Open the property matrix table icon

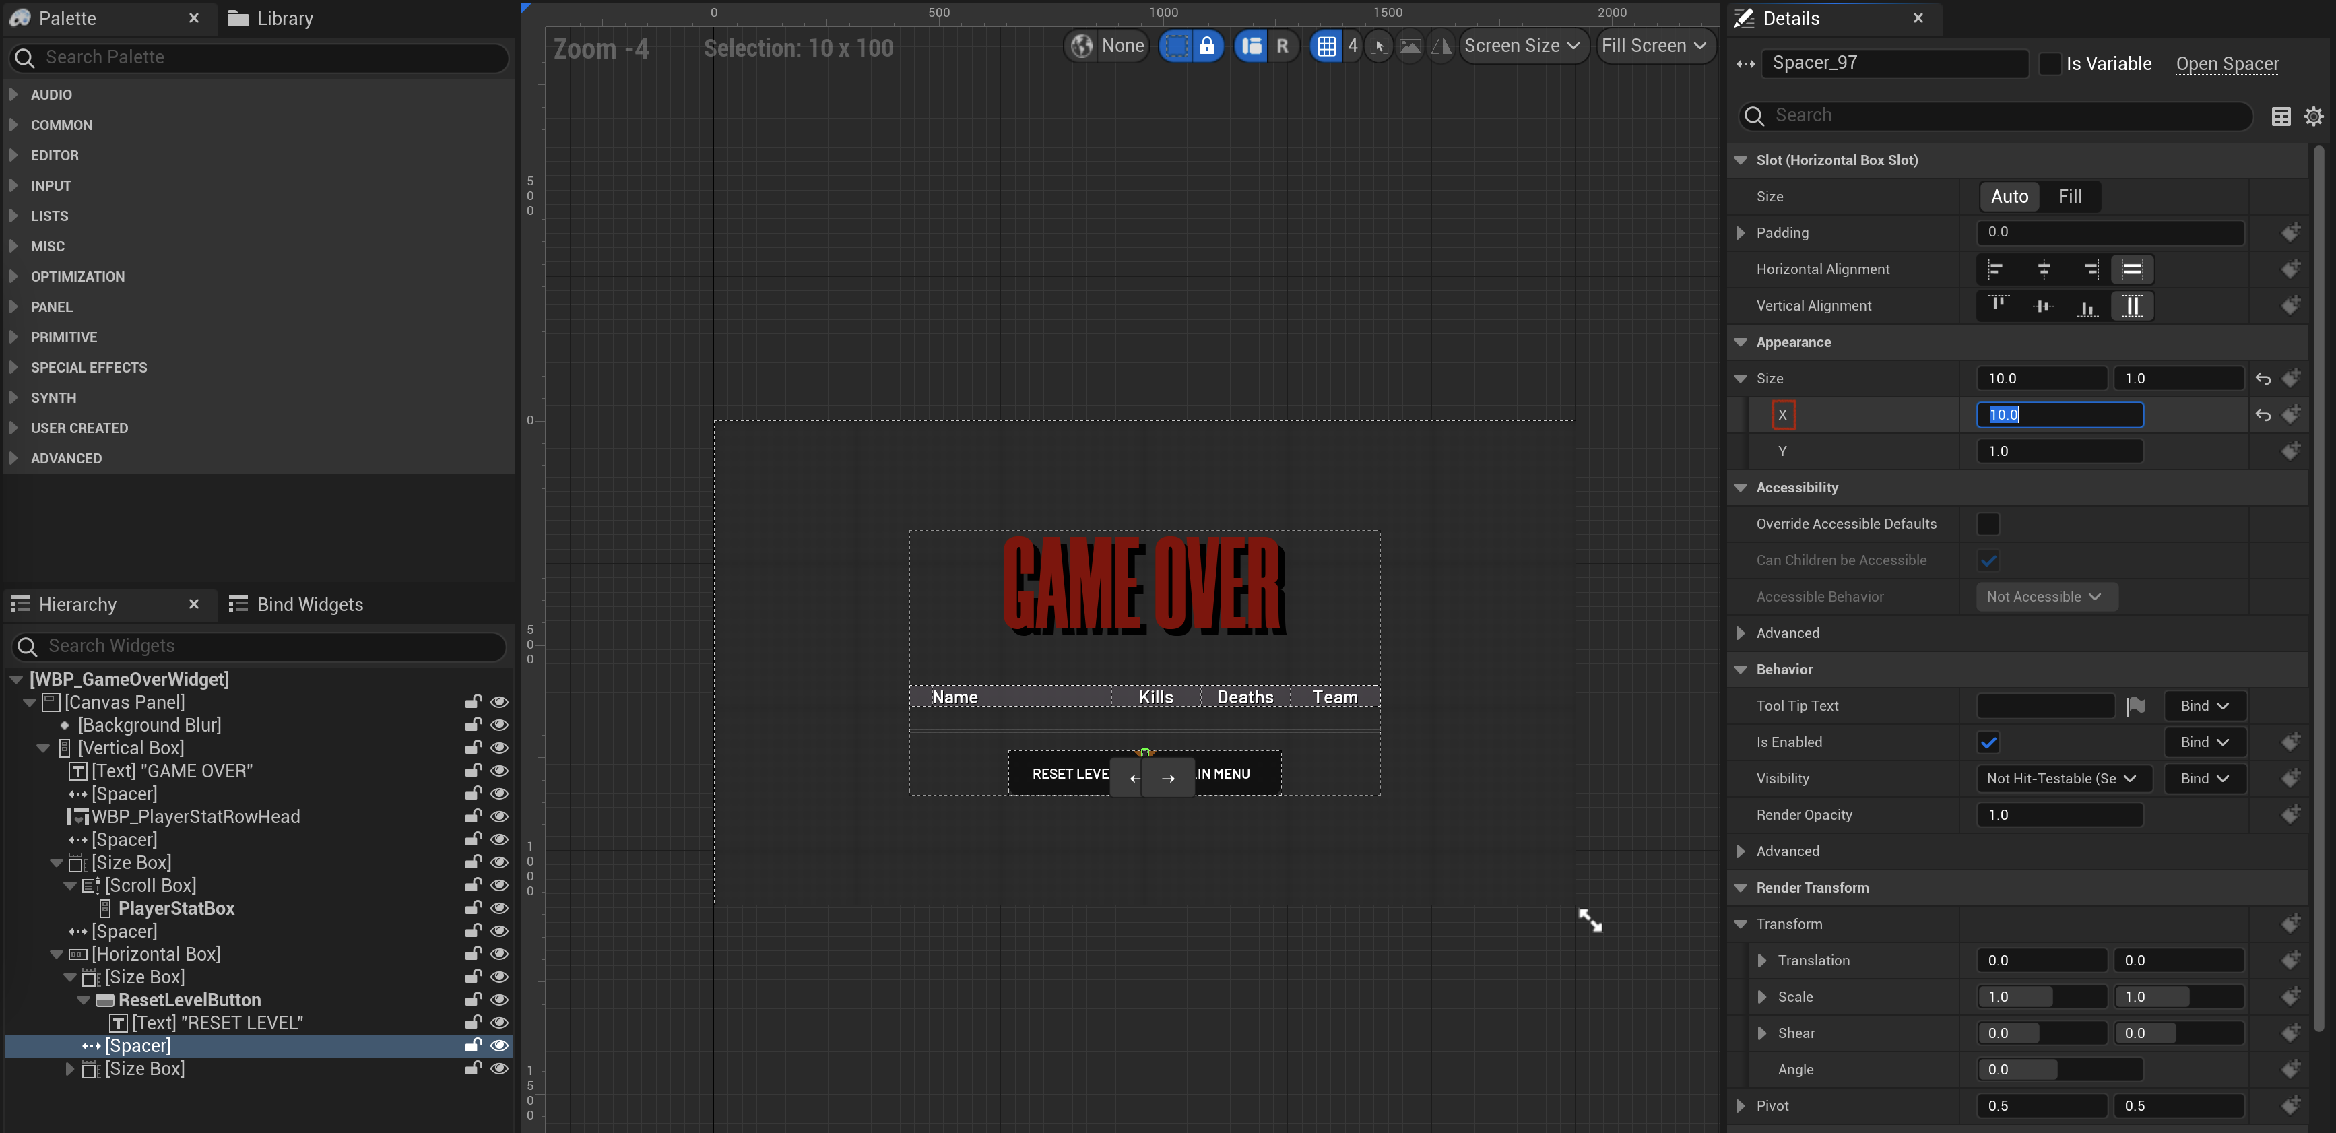tap(2280, 116)
